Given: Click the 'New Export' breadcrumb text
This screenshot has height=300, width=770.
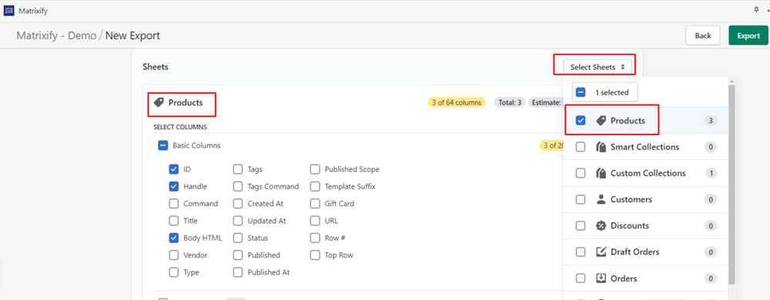Looking at the screenshot, I should pyautogui.click(x=132, y=36).
